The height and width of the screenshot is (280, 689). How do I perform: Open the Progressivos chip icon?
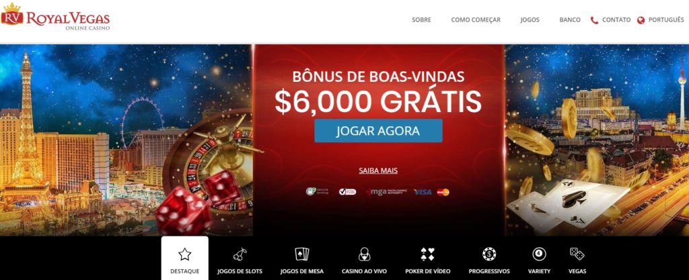coord(489,254)
